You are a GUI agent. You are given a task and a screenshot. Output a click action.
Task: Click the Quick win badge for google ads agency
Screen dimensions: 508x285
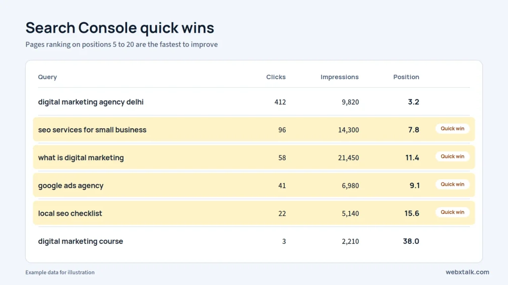pos(452,184)
